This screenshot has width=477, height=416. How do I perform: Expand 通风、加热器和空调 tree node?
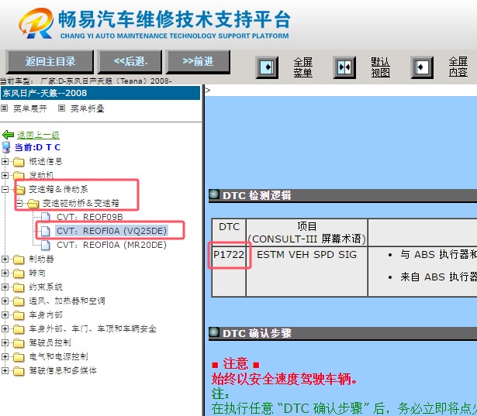5,301
